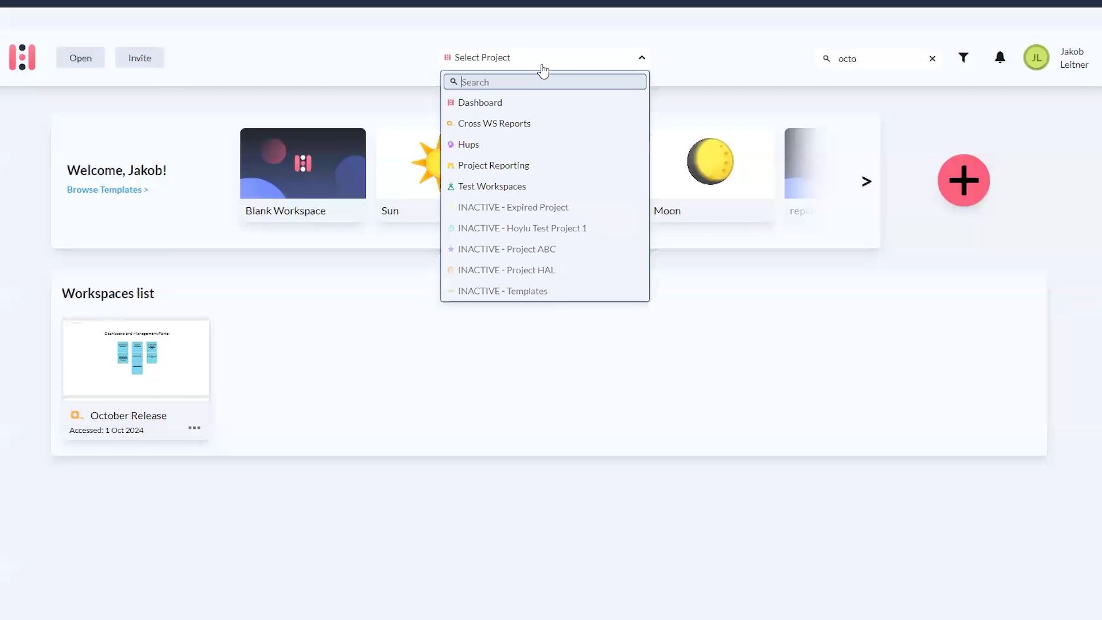Image resolution: width=1102 pixels, height=620 pixels.
Task: Click the Blank Workspace label
Action: point(285,211)
